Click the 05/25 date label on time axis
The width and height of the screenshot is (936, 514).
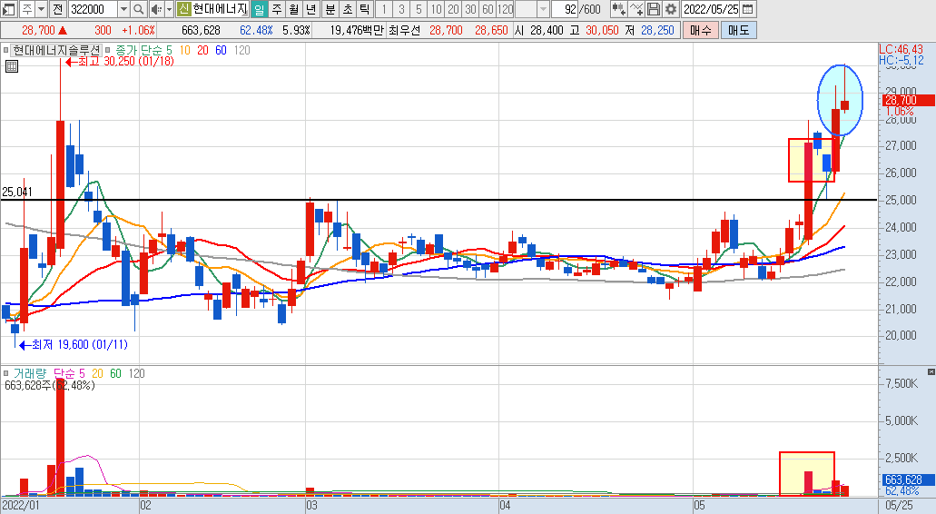click(x=900, y=506)
